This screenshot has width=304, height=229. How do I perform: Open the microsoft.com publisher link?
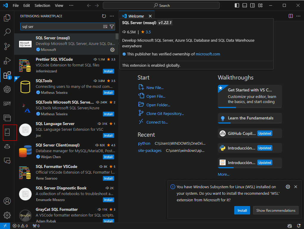coord(208,54)
